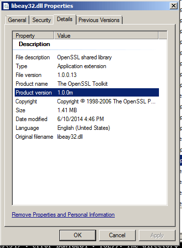Select the Size property label
The height and width of the screenshot is (248, 182).
[x=21, y=110]
